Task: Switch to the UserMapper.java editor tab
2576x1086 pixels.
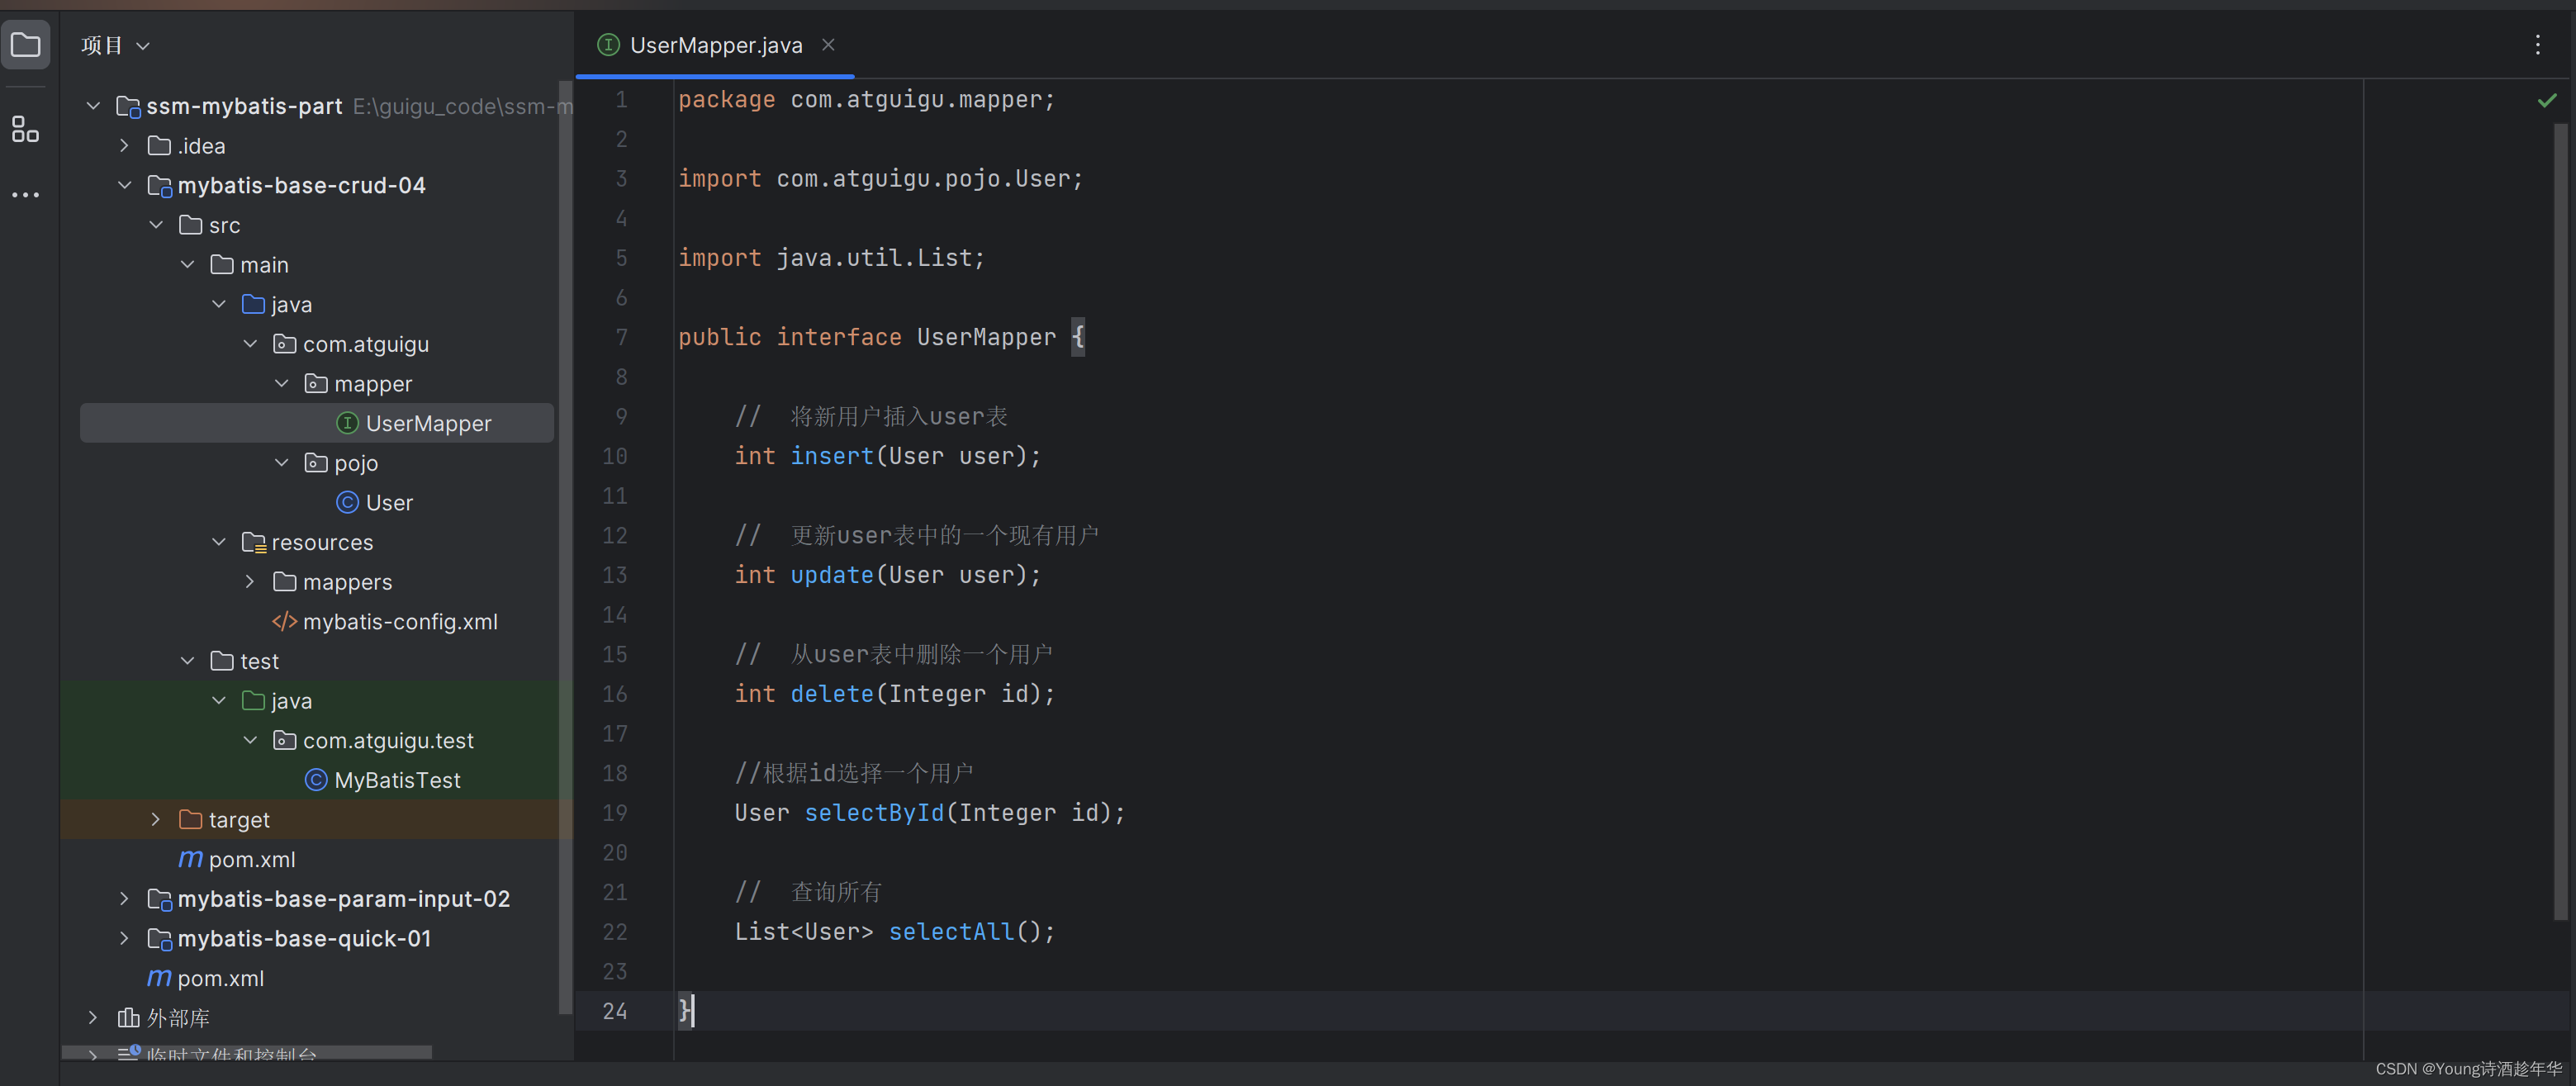Action: click(x=714, y=45)
